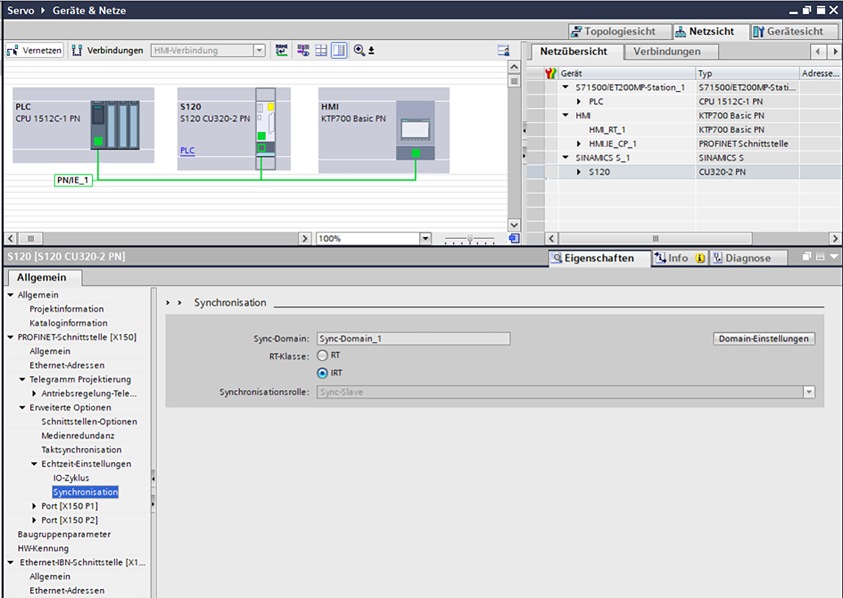Collapse Erweiterte Optionen node
This screenshot has height=598, width=843.
(x=23, y=408)
